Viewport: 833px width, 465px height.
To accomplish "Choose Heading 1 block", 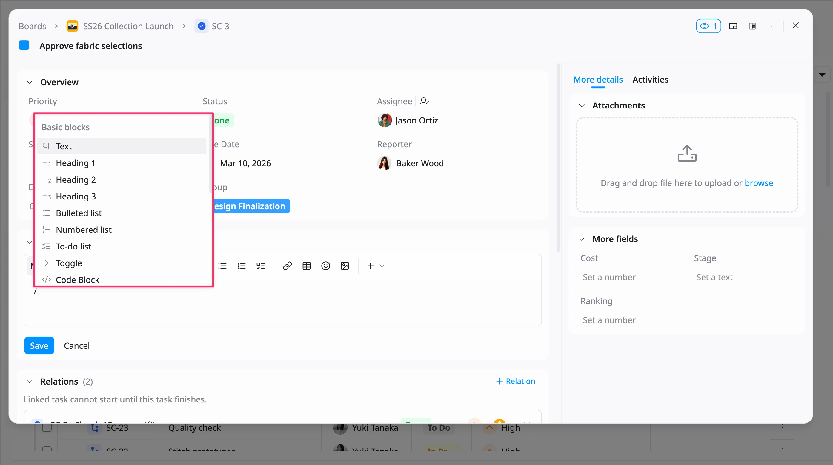I will coord(122,163).
